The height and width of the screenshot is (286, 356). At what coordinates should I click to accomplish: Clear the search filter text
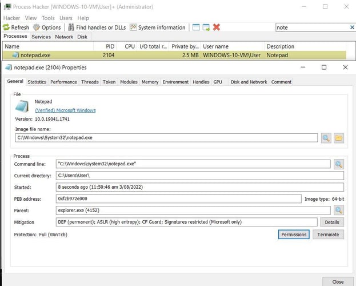pos(351,27)
